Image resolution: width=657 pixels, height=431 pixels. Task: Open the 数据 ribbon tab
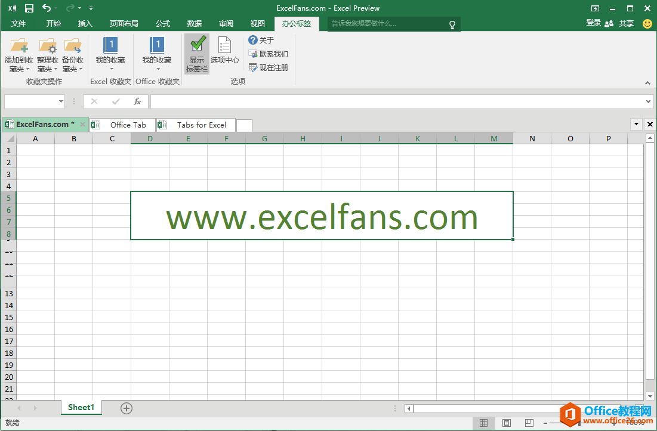(x=195, y=23)
